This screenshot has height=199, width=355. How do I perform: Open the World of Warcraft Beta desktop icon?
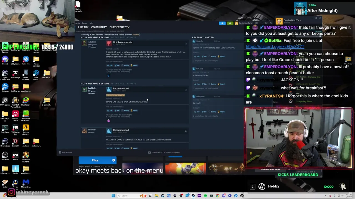point(15,102)
